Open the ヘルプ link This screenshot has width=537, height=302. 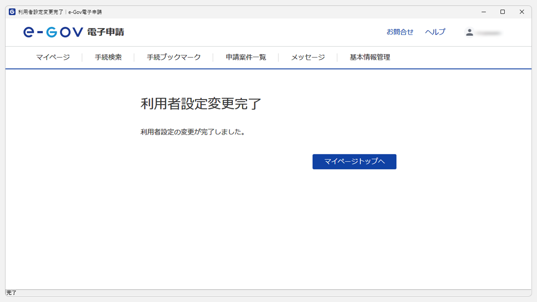435,32
